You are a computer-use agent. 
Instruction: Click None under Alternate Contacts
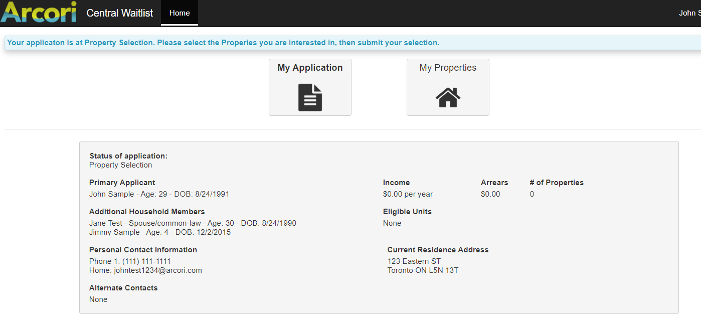coord(98,299)
